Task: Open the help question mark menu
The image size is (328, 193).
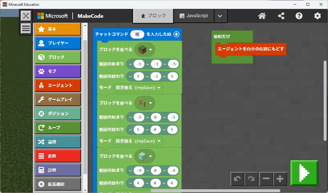Action: point(299,16)
